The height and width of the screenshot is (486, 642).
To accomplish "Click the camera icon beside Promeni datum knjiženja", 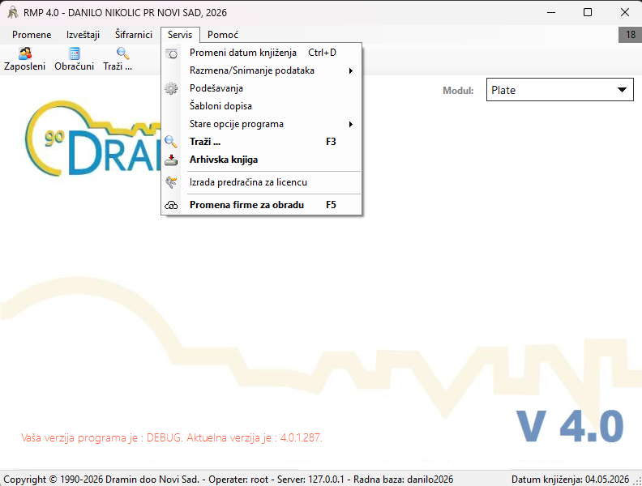I will click(x=171, y=53).
